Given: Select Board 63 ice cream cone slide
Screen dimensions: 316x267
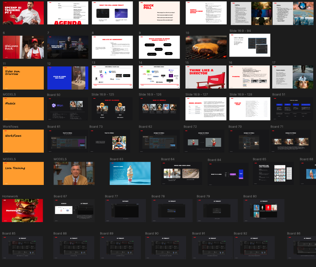Looking at the screenshot, I should (x=130, y=173).
